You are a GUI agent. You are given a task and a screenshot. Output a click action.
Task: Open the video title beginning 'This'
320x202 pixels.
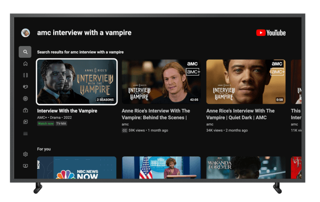[x=296, y=114]
